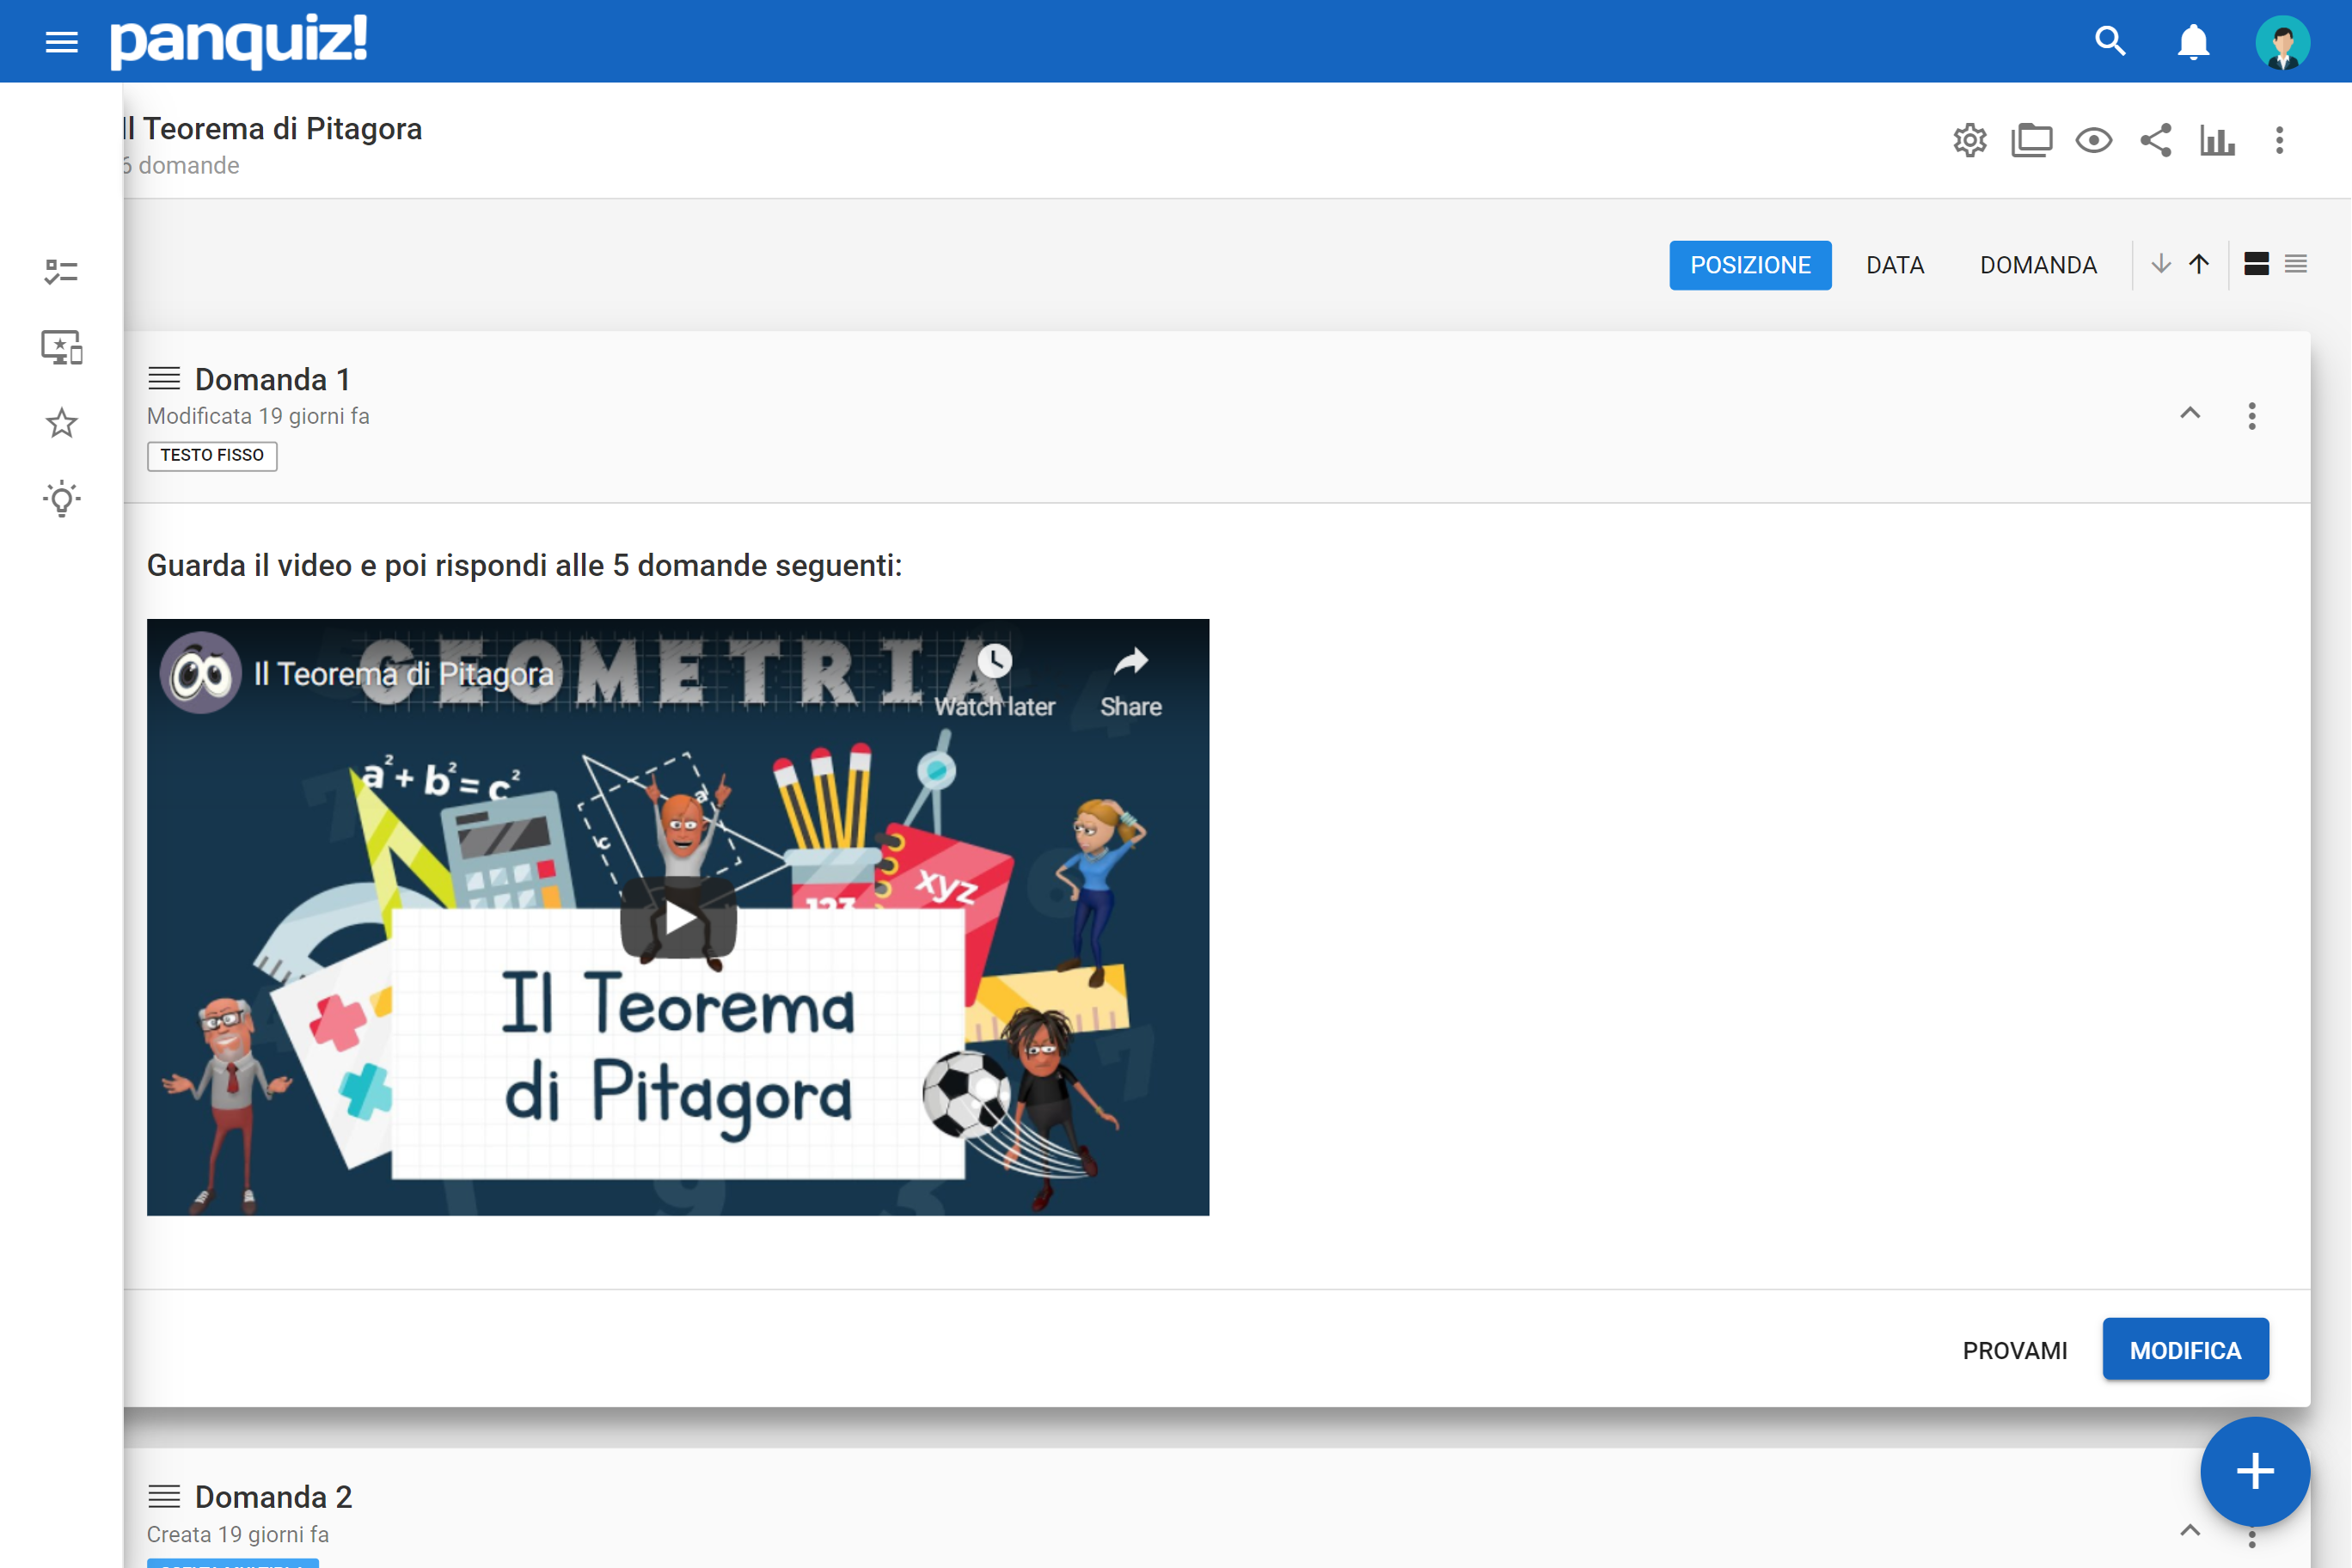Preview quiz with the eye icon

2093,140
